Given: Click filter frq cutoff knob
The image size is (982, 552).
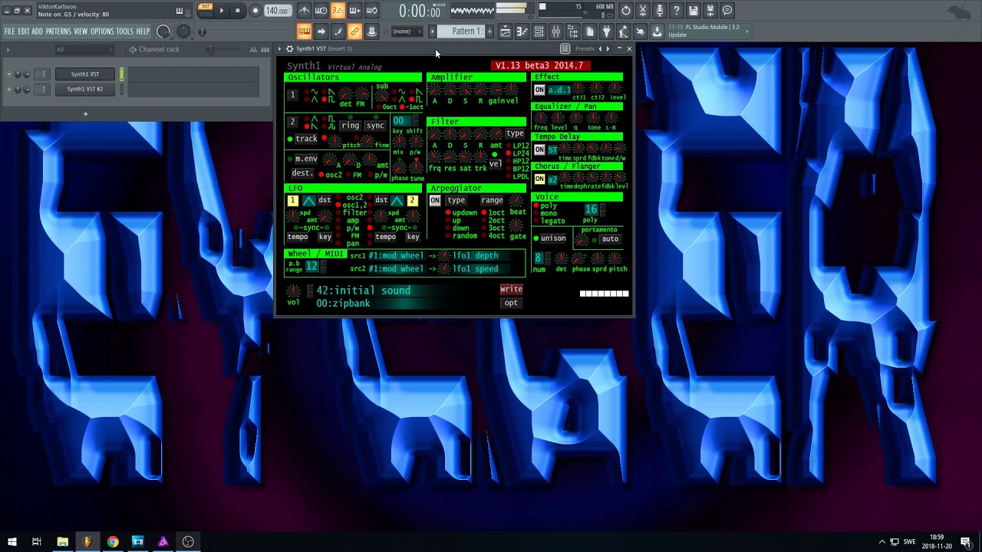Looking at the screenshot, I should pyautogui.click(x=434, y=157).
